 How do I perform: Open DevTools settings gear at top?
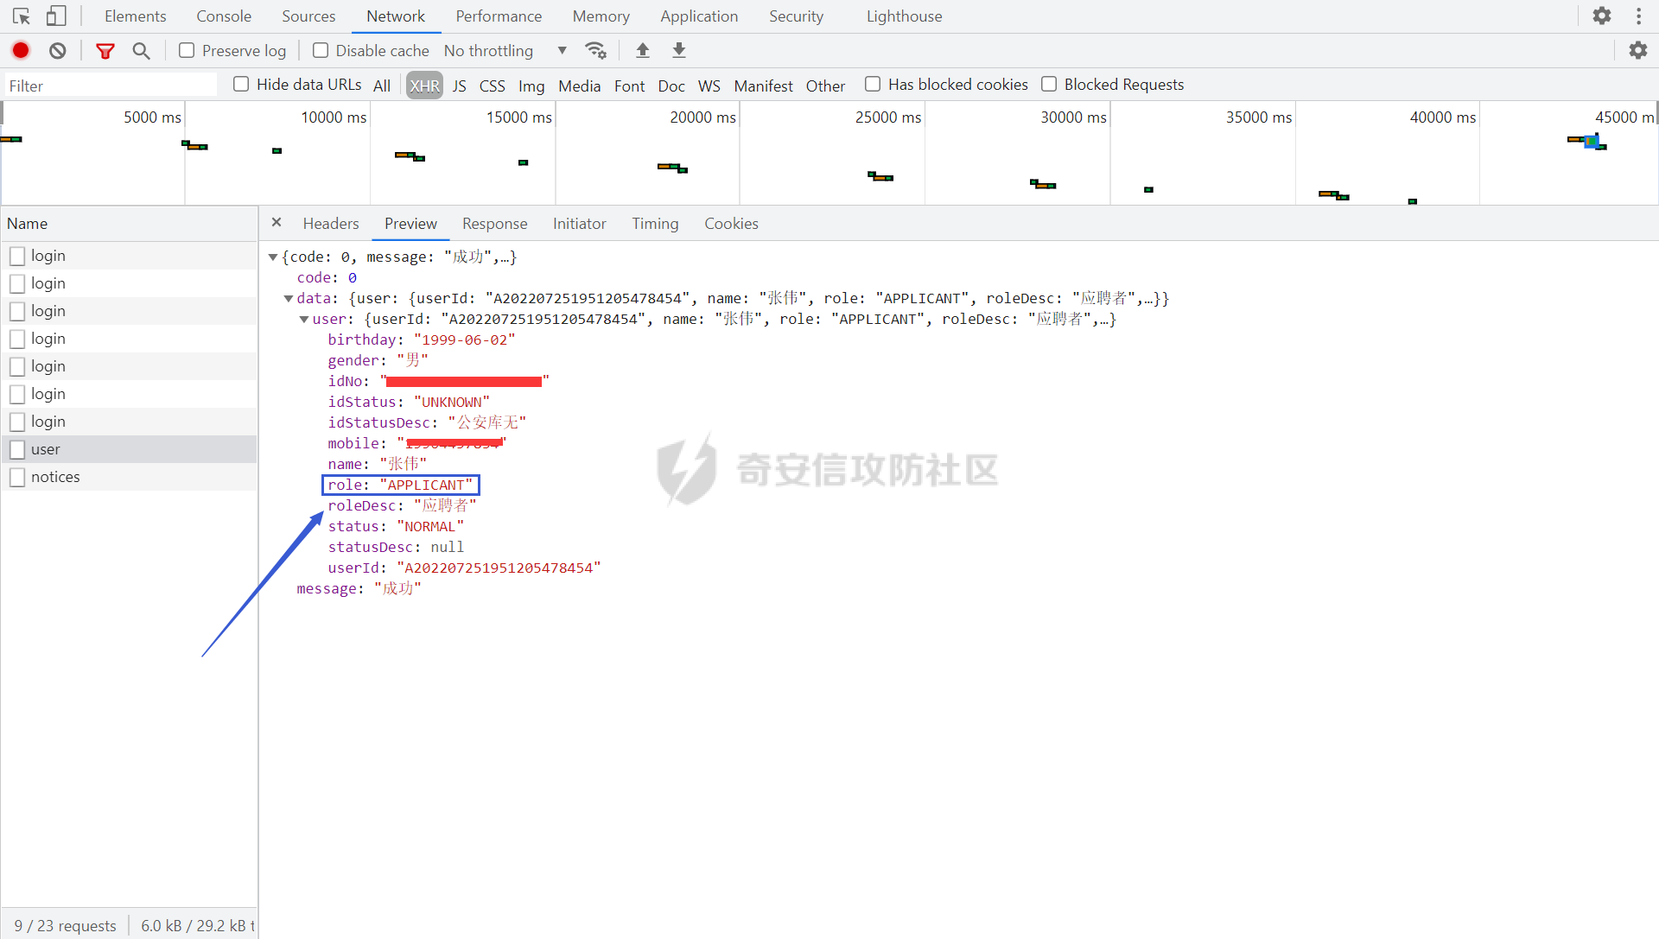(1602, 16)
